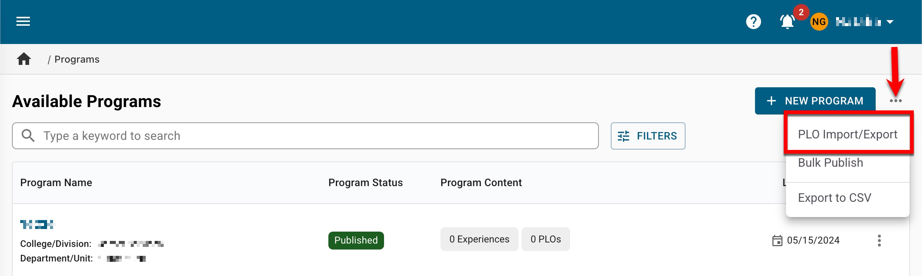Image resolution: width=922 pixels, height=276 pixels.
Task: Select PLO Import/Export from the menu
Action: pyautogui.click(x=847, y=134)
